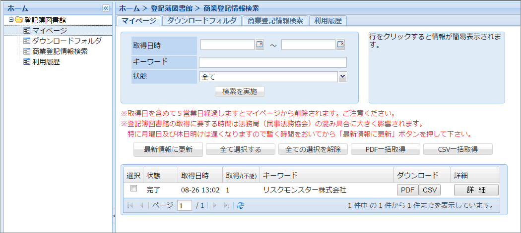521x233 pixels.
Task: Open 詳細 for the リスクモンスター株式会社 row
Action: (x=475, y=190)
